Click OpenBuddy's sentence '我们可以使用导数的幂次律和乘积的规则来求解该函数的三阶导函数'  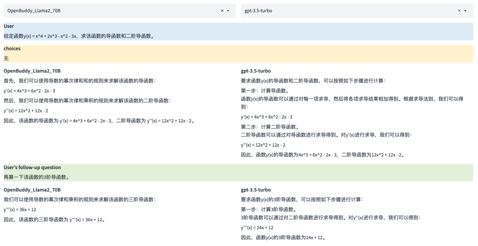pyautogui.click(x=80, y=200)
